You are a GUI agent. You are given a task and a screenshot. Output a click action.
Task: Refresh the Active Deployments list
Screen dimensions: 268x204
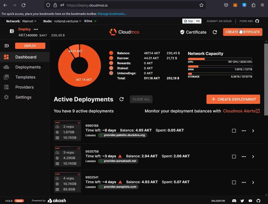pyautogui.click(x=121, y=99)
